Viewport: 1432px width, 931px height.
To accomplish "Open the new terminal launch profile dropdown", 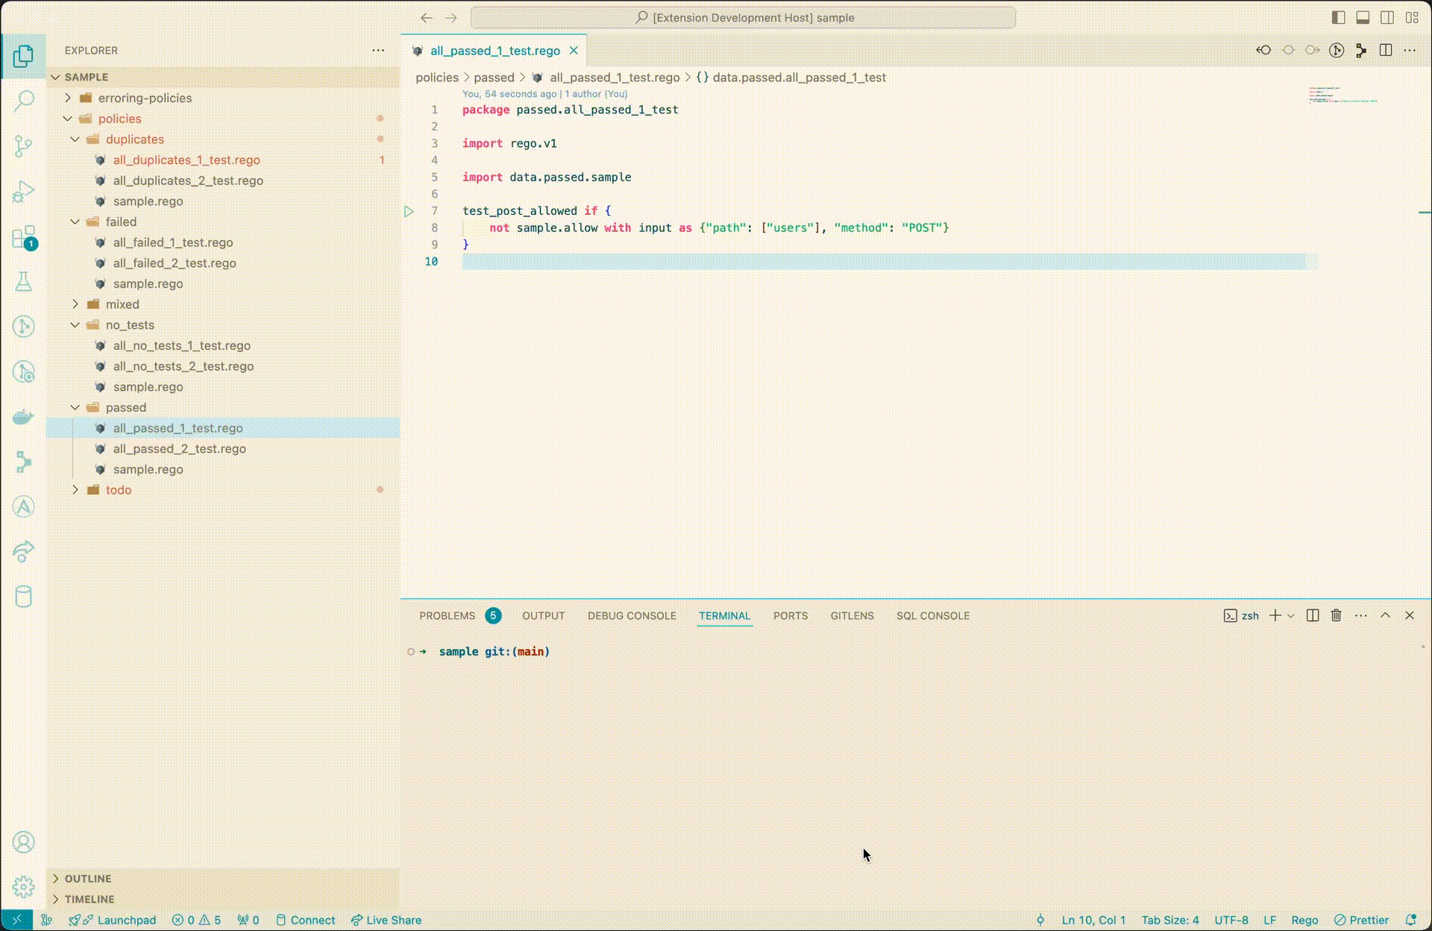I will click(x=1291, y=615).
